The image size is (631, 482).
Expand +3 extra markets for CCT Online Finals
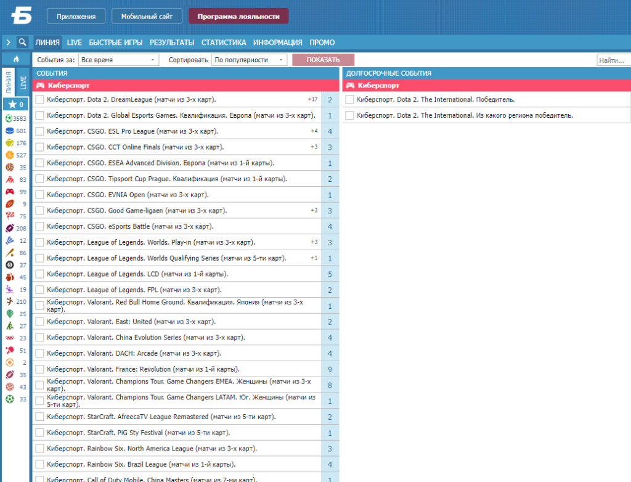coord(314,147)
